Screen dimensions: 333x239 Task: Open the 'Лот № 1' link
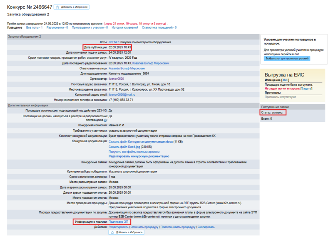tap(114, 42)
